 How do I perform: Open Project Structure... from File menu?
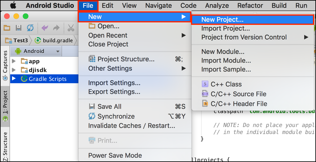126,59
